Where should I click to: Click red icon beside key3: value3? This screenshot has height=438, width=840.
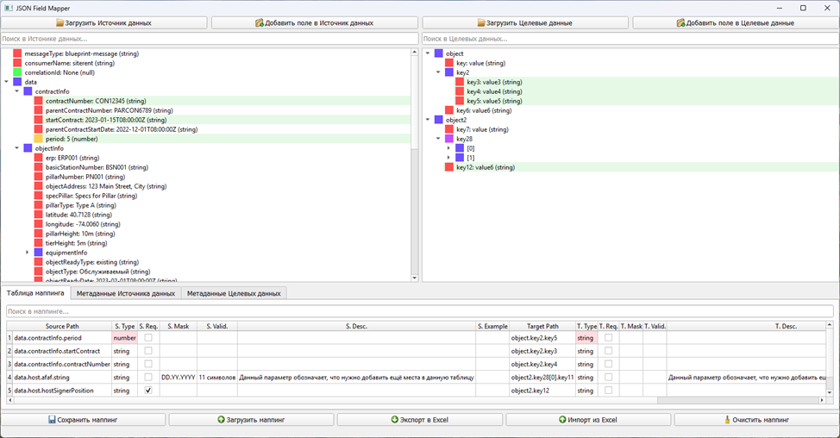coord(460,82)
